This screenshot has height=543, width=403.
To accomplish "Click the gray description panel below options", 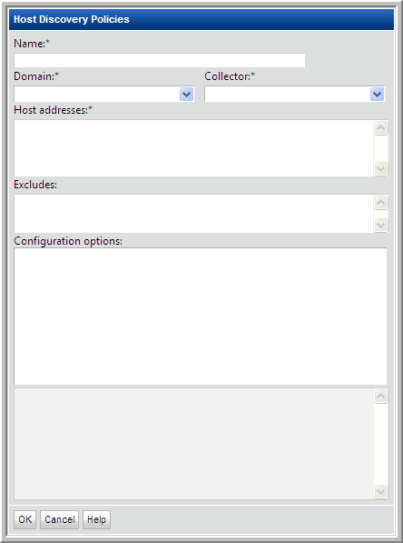I will [193, 444].
